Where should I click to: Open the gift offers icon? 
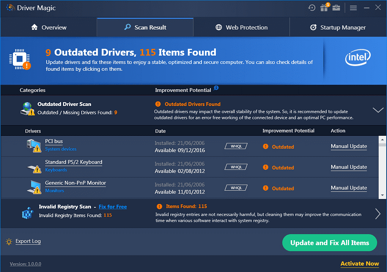[324, 8]
